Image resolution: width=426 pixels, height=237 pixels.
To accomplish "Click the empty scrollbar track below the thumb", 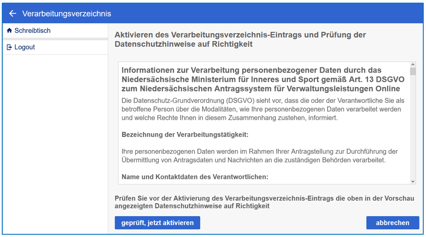I will click(413, 130).
